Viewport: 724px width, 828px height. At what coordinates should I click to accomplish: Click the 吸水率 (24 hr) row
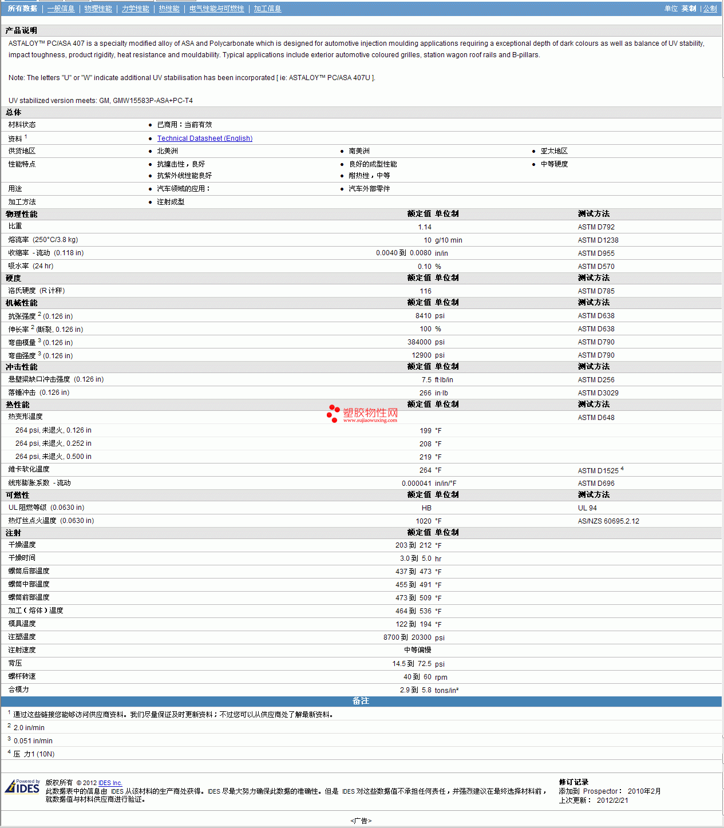pos(361,266)
